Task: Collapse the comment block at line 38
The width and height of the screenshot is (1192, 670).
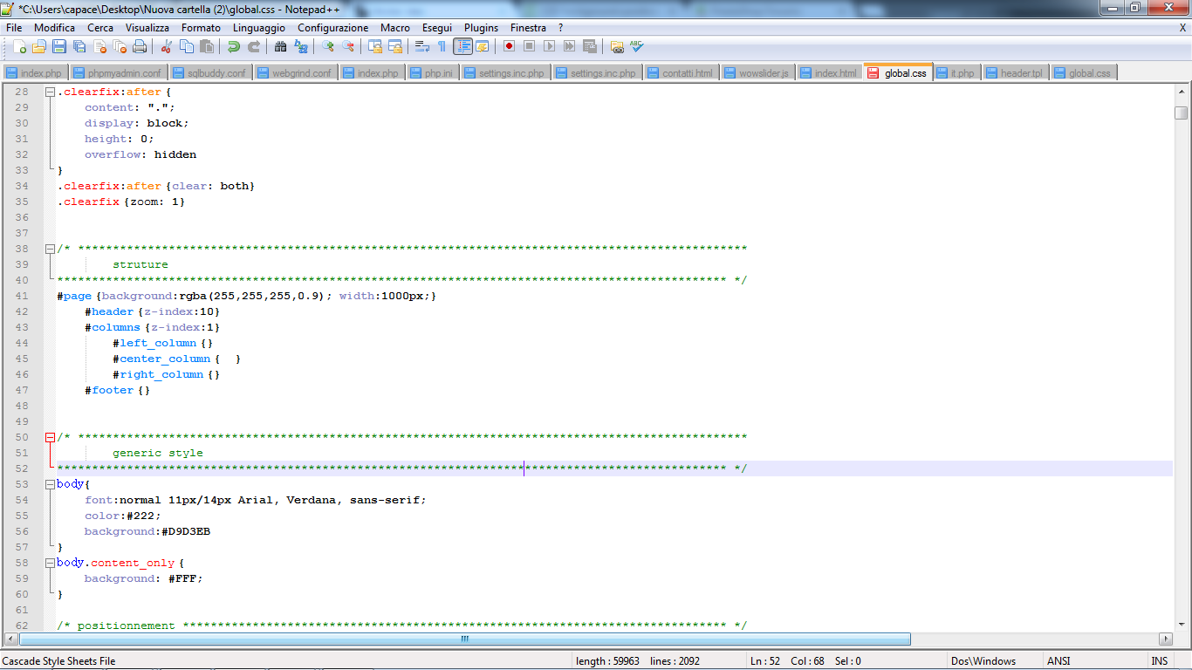Action: 51,249
